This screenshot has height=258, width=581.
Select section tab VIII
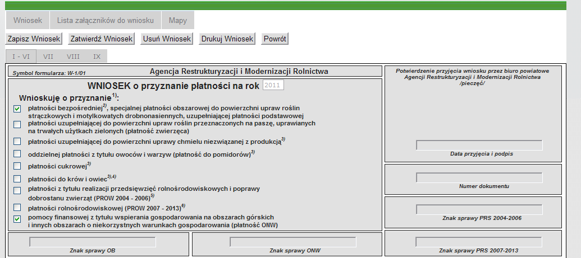point(74,57)
